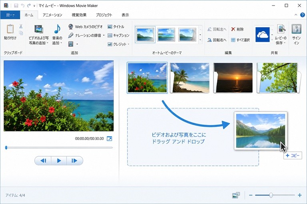Zoom in with the plus button
The height and width of the screenshot is (204, 307).
pos(300,195)
